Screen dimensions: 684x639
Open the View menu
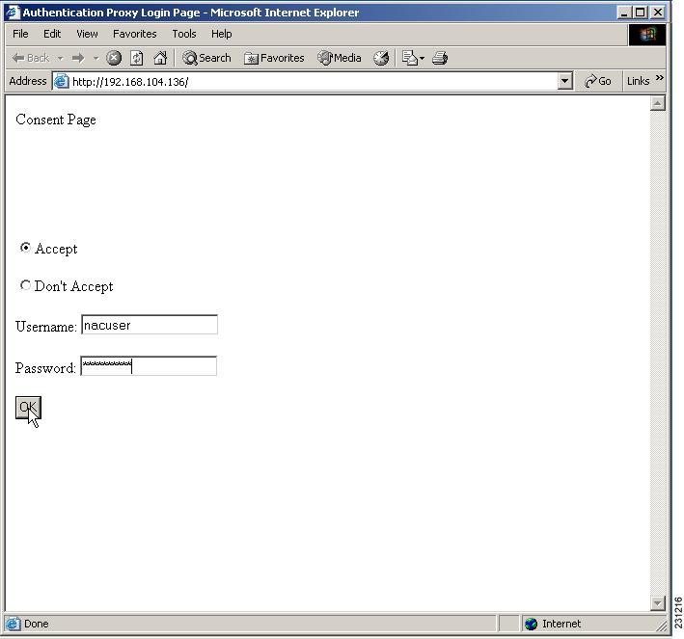87,34
